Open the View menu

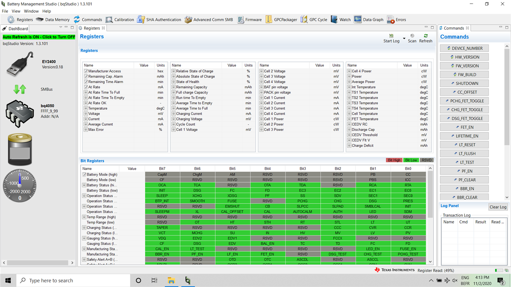pyautogui.click(x=16, y=11)
